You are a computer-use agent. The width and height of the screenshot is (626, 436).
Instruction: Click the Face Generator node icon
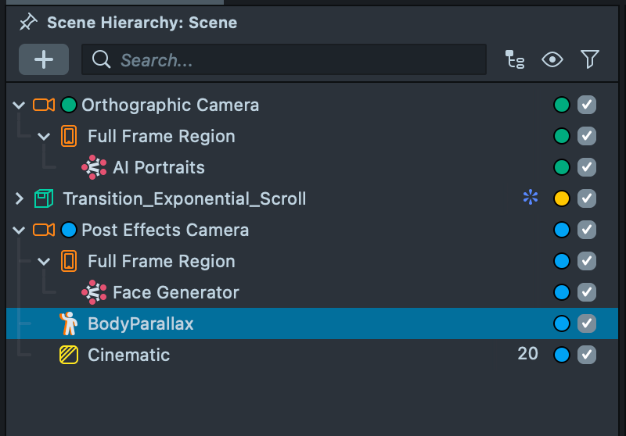coord(94,292)
